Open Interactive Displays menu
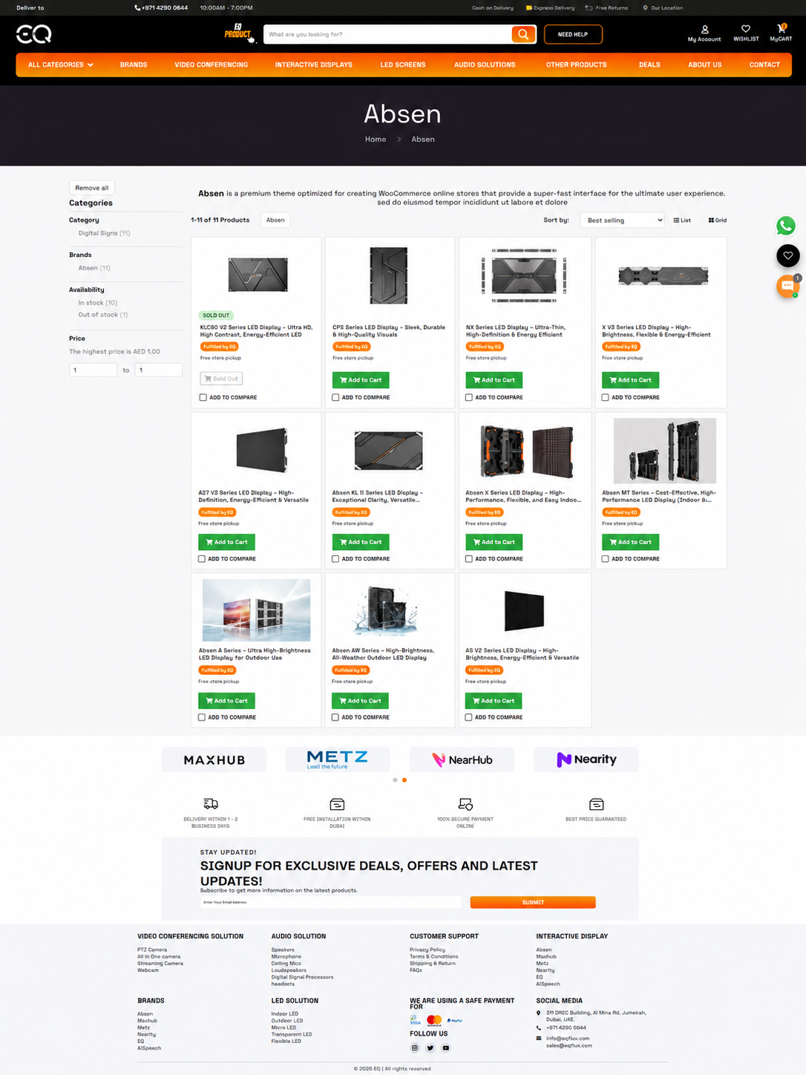The height and width of the screenshot is (1075, 806). coord(314,65)
